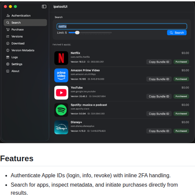Image resolution: width=195 pixels, height=195 pixels.
Task: Click the search field containing netflix
Action: [x=122, y=26]
